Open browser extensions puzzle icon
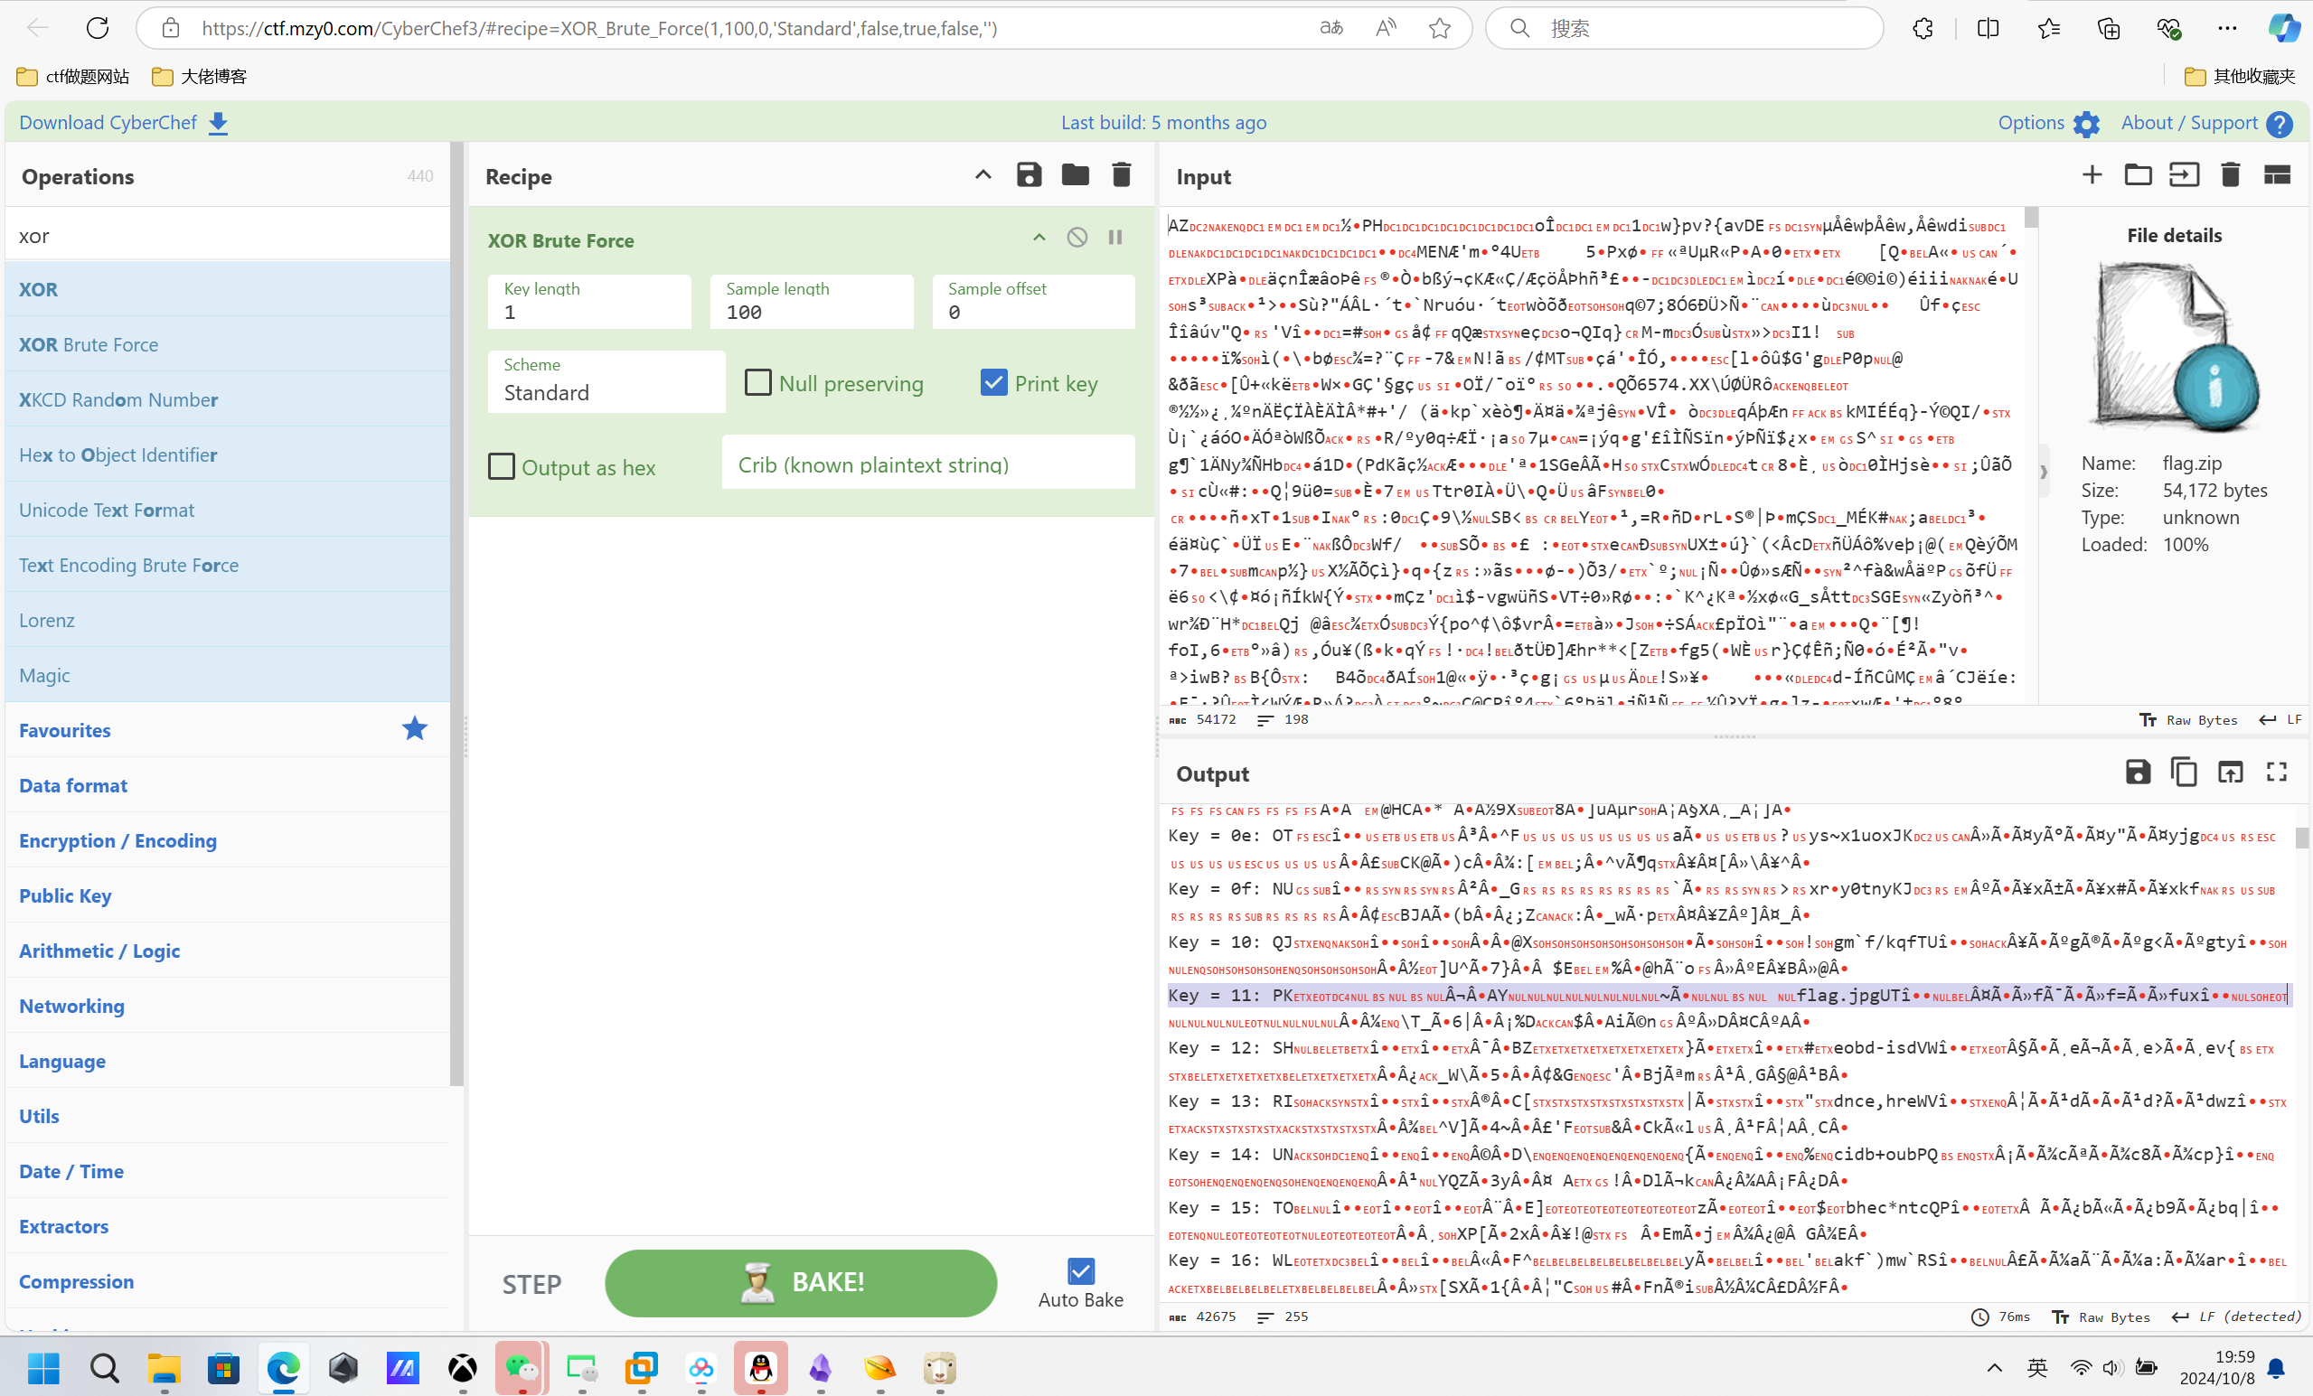Viewport: 2313px width, 1396px height. (x=1922, y=28)
